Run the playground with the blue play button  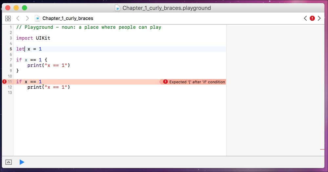22,162
